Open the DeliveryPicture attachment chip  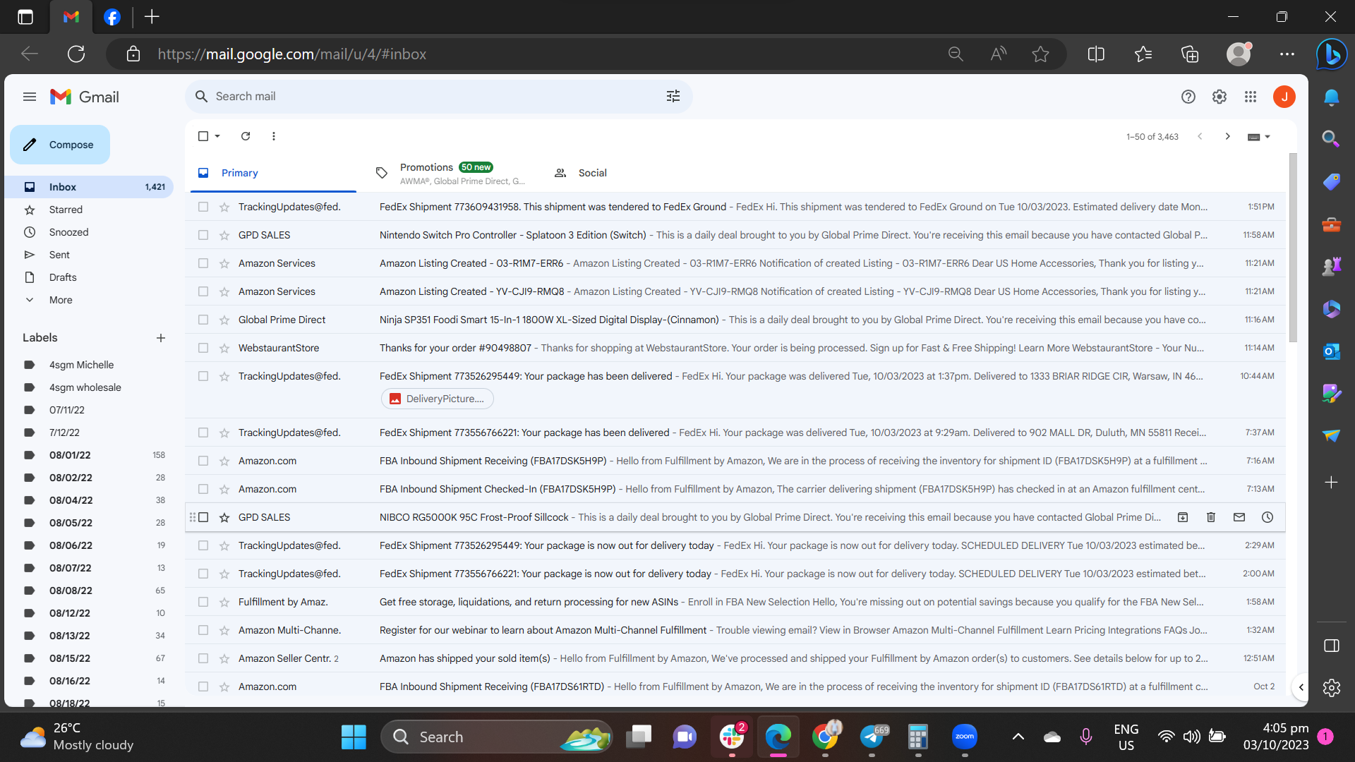coord(438,399)
